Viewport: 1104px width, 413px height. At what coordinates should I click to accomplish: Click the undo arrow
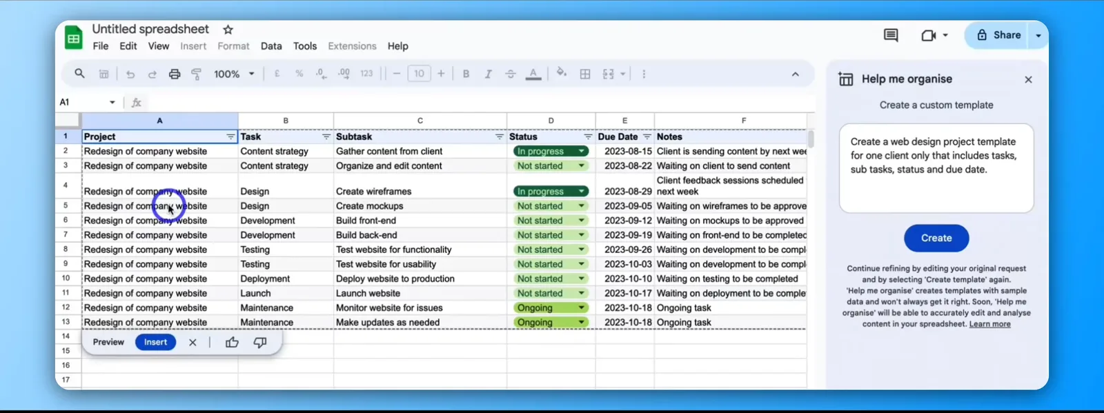[x=130, y=74]
